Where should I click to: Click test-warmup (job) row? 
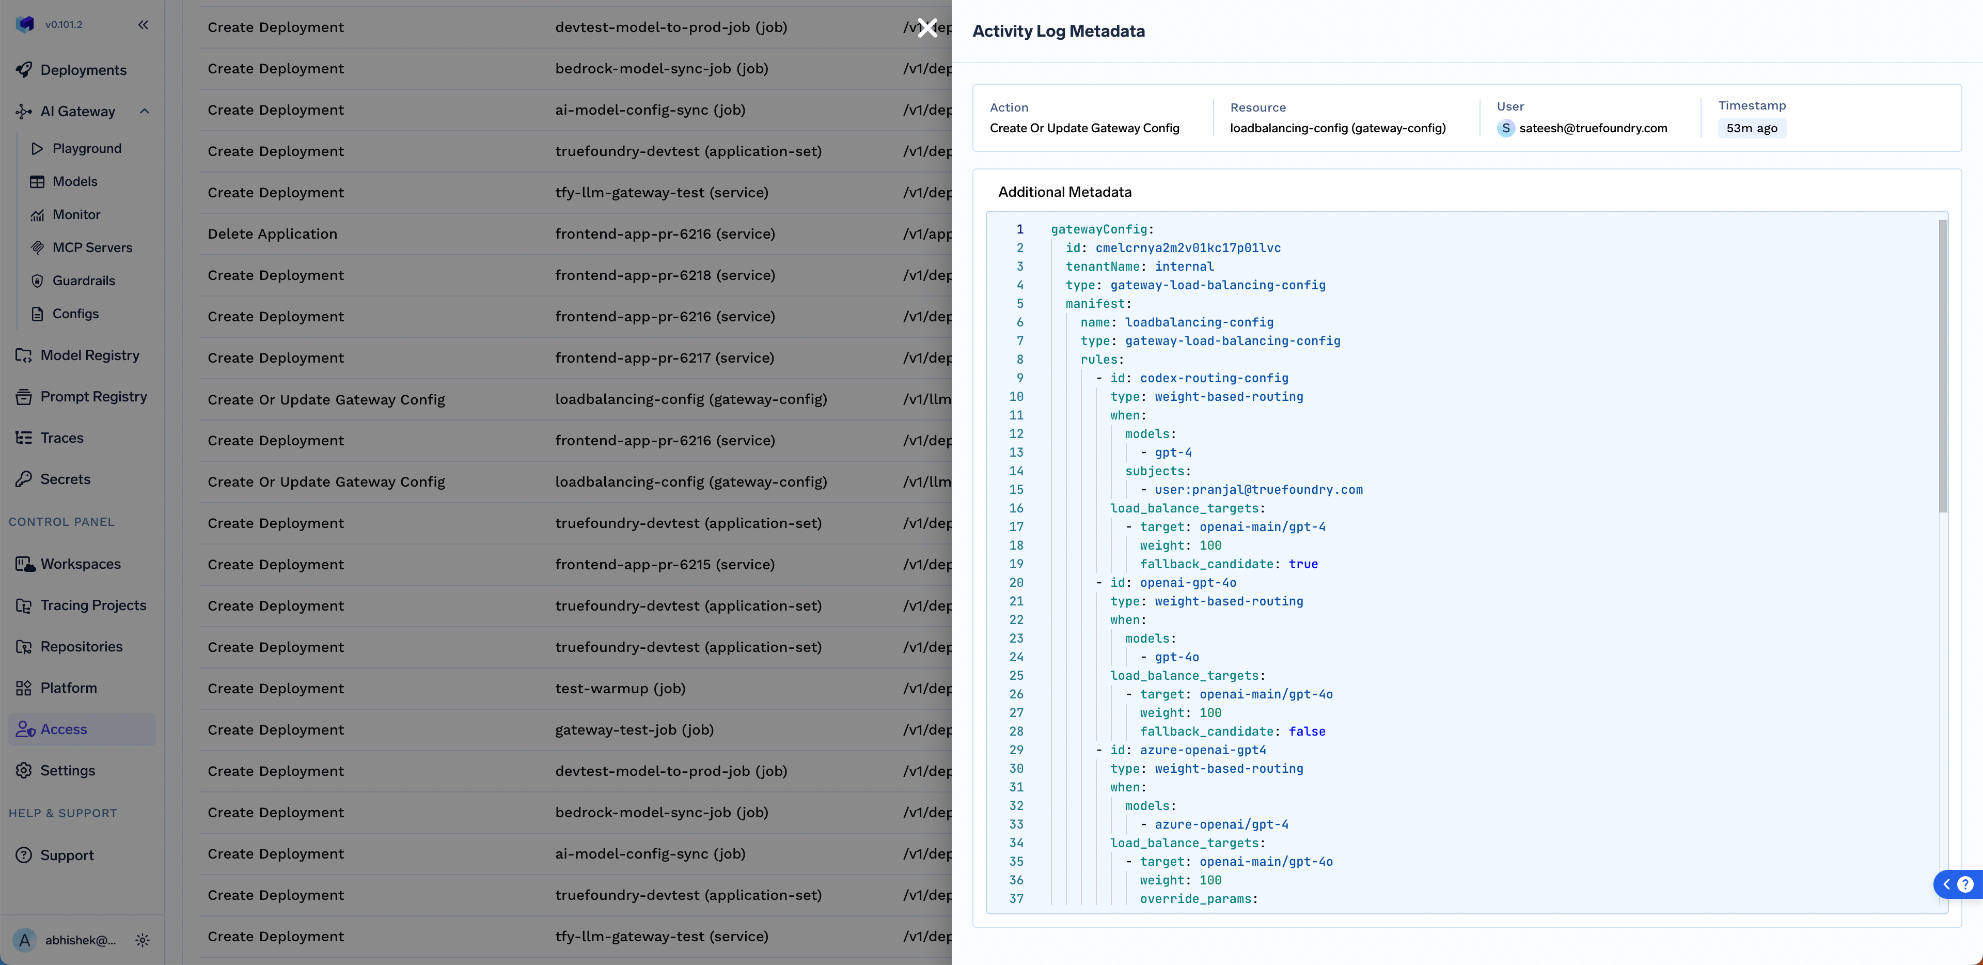pos(575,689)
